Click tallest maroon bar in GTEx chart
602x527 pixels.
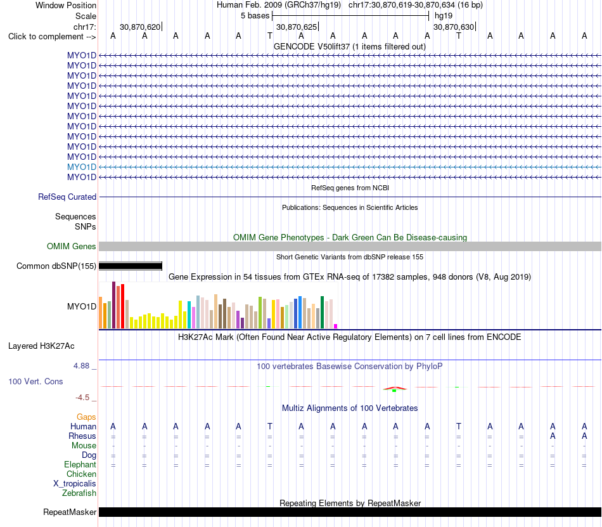pos(113,305)
